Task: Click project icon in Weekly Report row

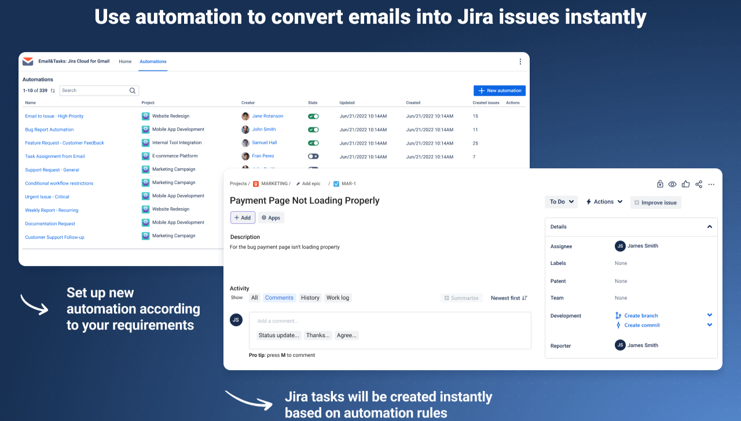Action: (x=146, y=209)
